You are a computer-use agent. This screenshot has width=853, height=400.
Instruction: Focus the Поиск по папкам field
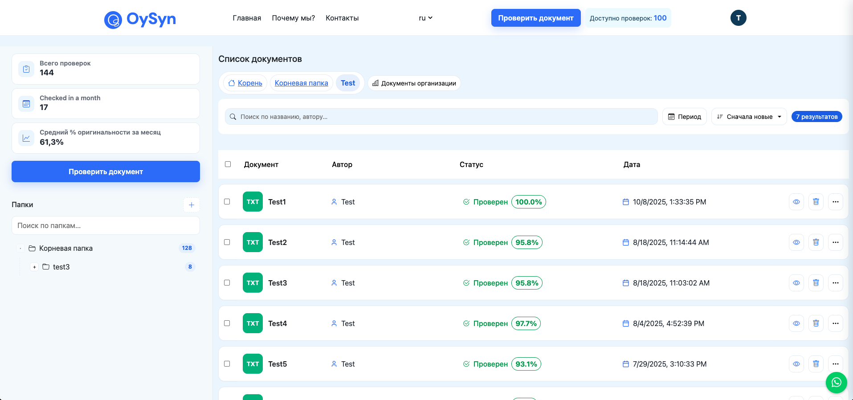click(106, 225)
